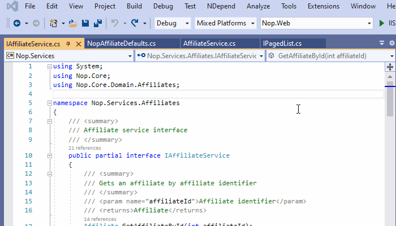Viewport: 396px width, 226px height.
Task: Click the Save All icon
Action: [x=97, y=24]
